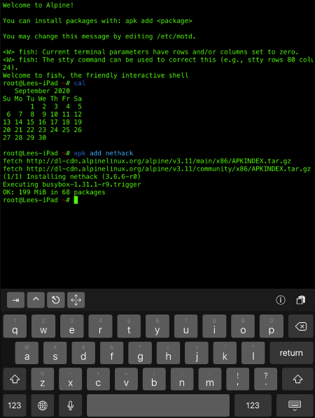Click '(1/1) Installing nethack (3.6.6-r0)' line
Viewport: 315px width, 418px height.
(x=71, y=177)
